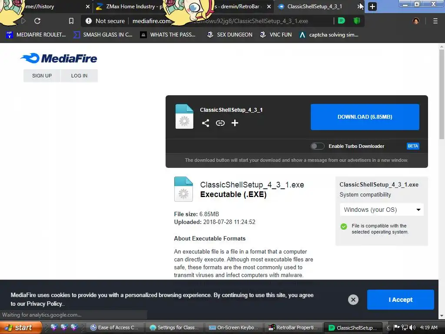Image resolution: width=445 pixels, height=334 pixels.
Task: Bookmark this page with the bookmark icon
Action: [x=71, y=21]
